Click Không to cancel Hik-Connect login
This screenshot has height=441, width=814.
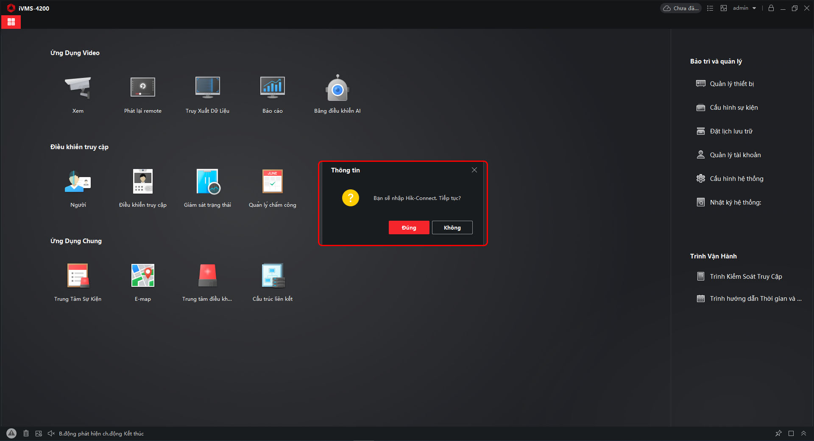click(452, 227)
